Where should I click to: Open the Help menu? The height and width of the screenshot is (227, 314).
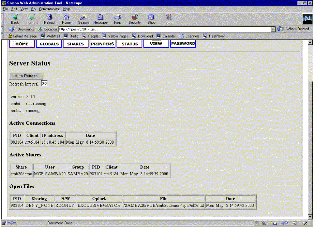(67, 9)
